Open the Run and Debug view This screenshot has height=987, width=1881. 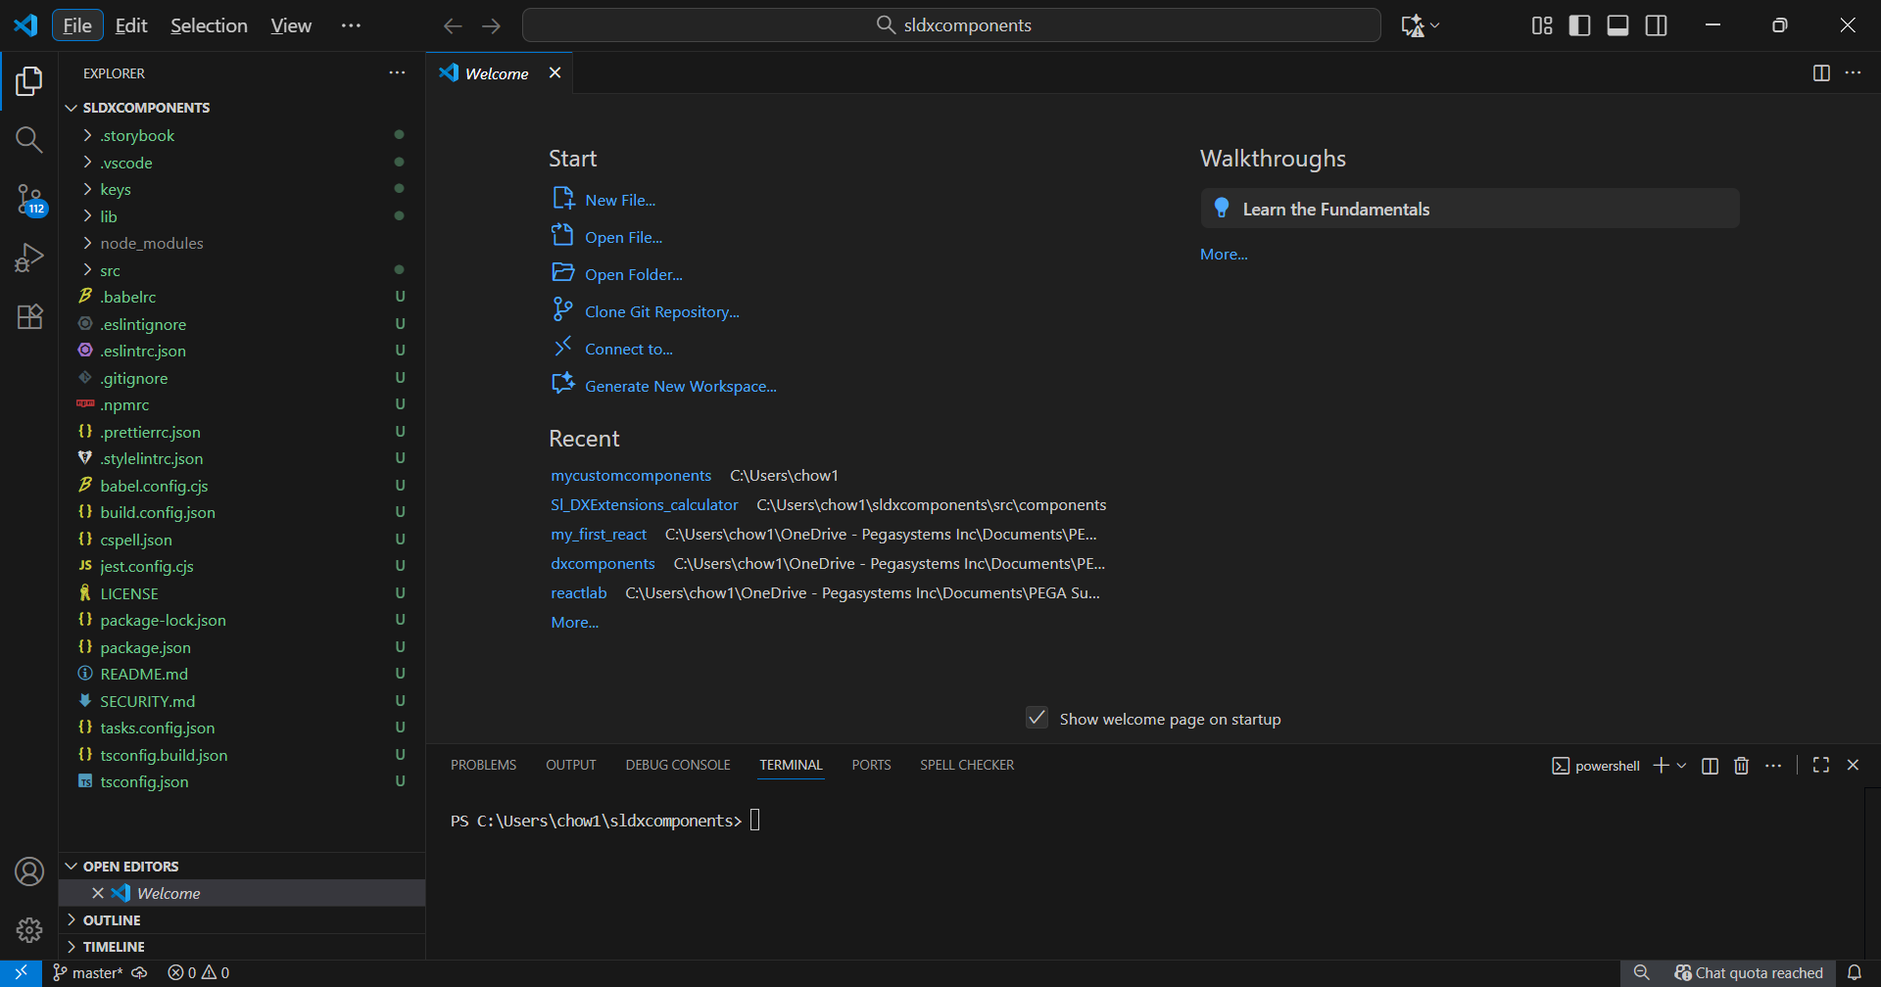(28, 258)
